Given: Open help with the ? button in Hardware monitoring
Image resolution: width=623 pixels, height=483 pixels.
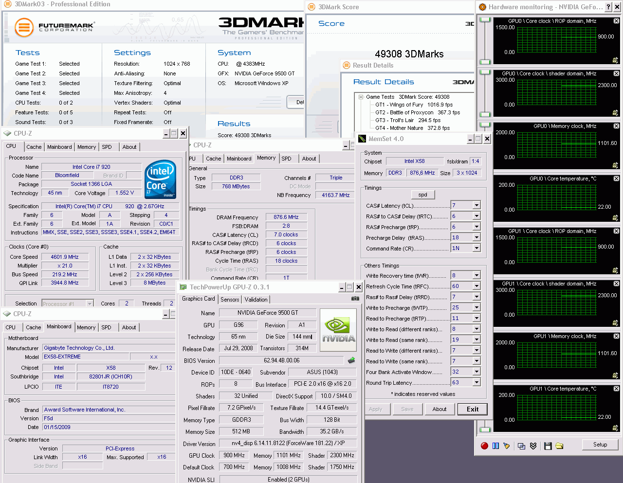Looking at the screenshot, I should 608,7.
